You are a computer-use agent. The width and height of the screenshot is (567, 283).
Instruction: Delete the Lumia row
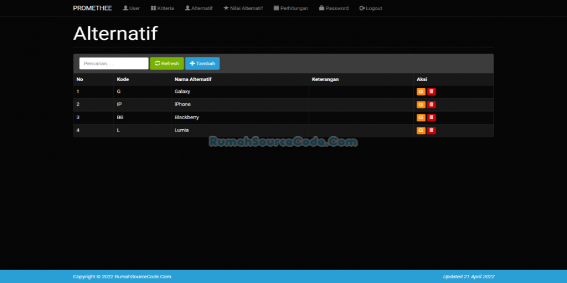click(x=431, y=130)
